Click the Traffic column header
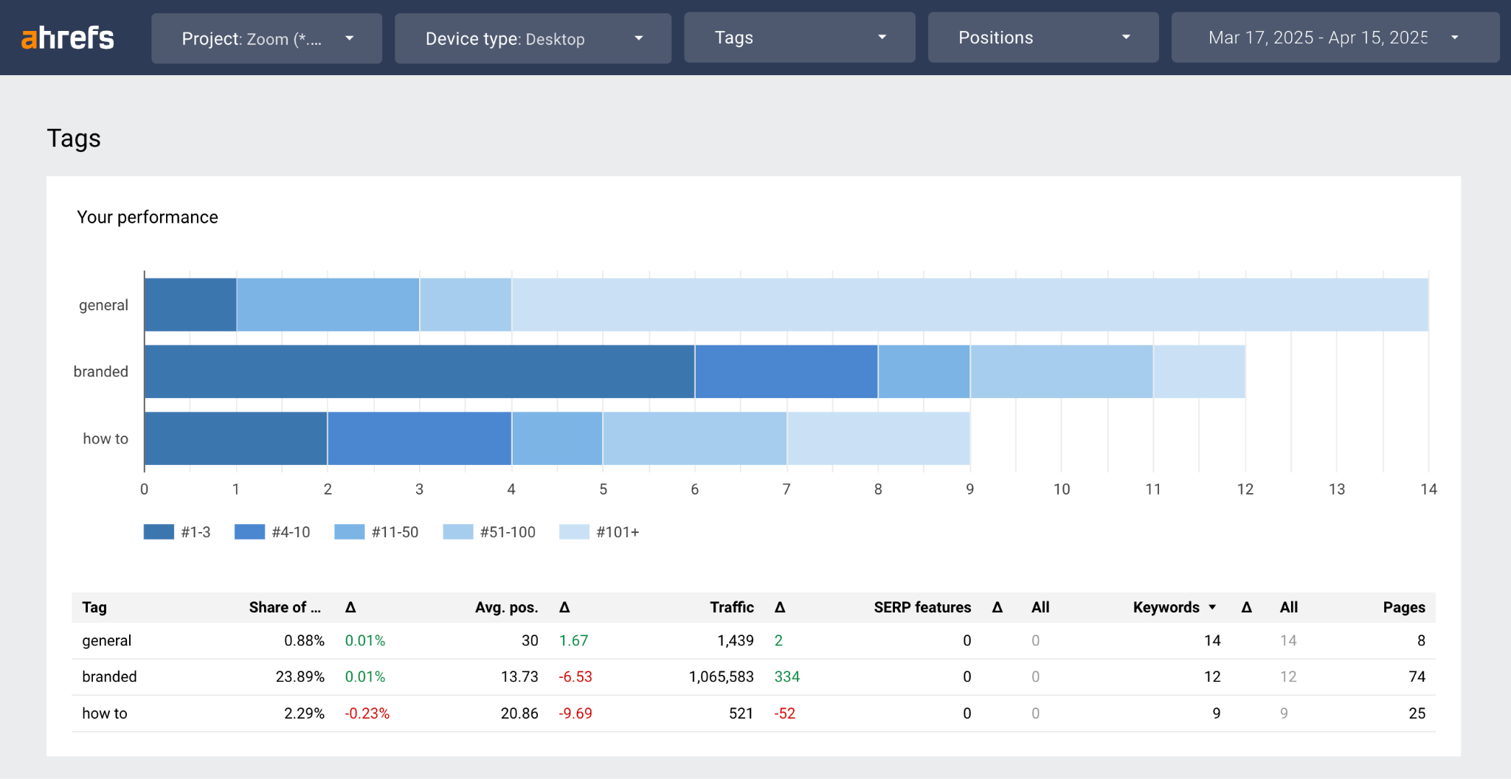Viewport: 1511px width, 779px height. [x=731, y=607]
